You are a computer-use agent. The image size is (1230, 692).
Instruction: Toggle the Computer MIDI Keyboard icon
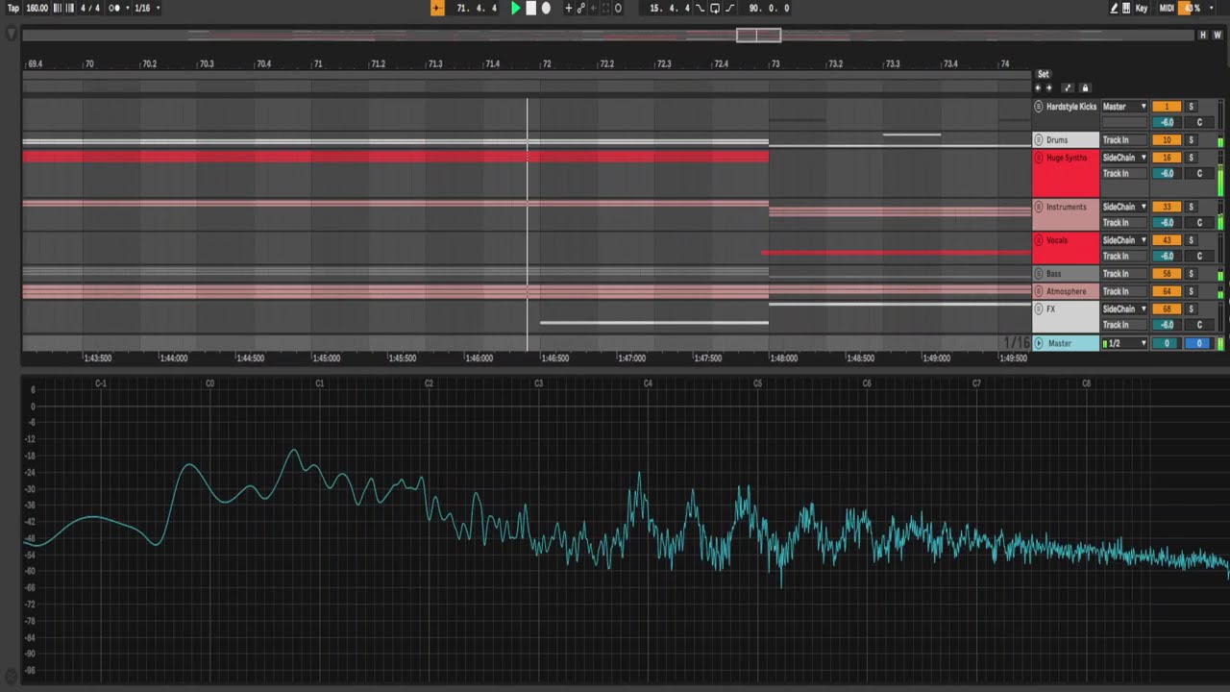pyautogui.click(x=1126, y=8)
